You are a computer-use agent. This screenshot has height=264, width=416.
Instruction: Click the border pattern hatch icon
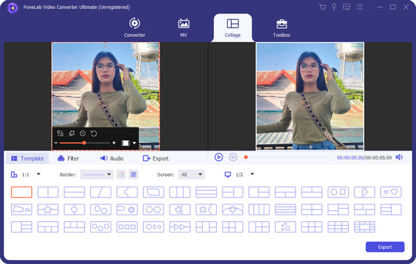click(x=134, y=174)
